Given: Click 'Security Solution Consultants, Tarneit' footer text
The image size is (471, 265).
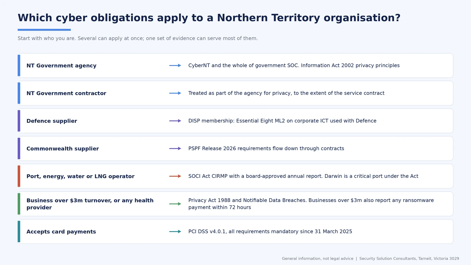Looking at the screenshot, I should click(409, 259).
